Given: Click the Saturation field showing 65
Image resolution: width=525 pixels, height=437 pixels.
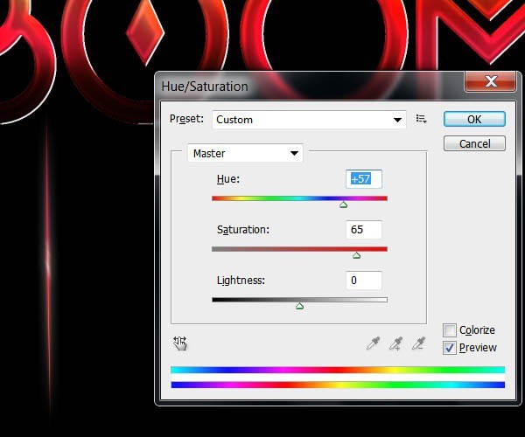Looking at the screenshot, I should tap(364, 230).
